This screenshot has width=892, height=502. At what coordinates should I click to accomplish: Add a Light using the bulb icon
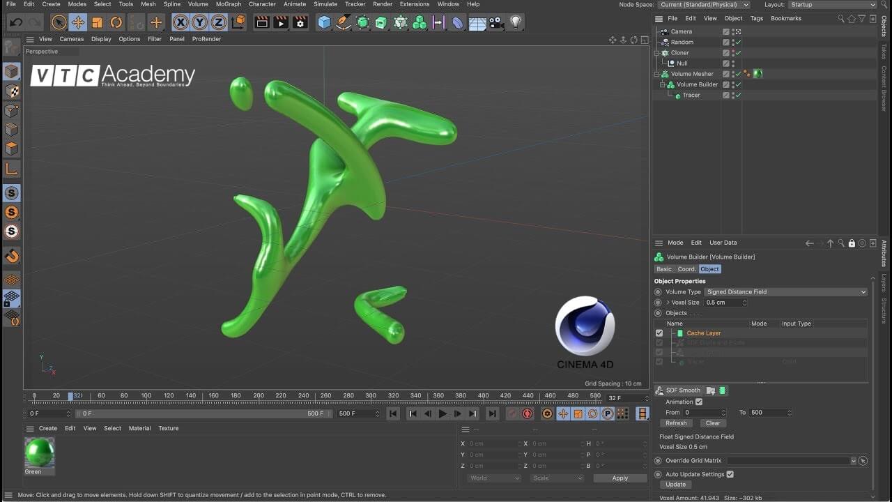(514, 22)
